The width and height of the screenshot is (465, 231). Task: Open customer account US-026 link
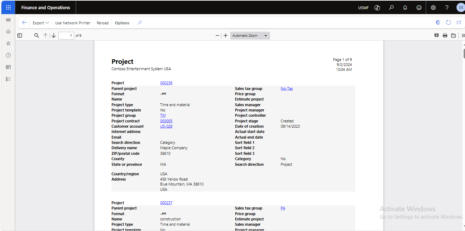(x=166, y=126)
